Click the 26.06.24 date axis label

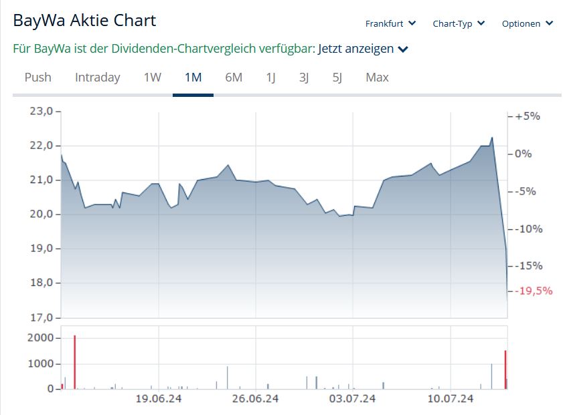coord(255,399)
